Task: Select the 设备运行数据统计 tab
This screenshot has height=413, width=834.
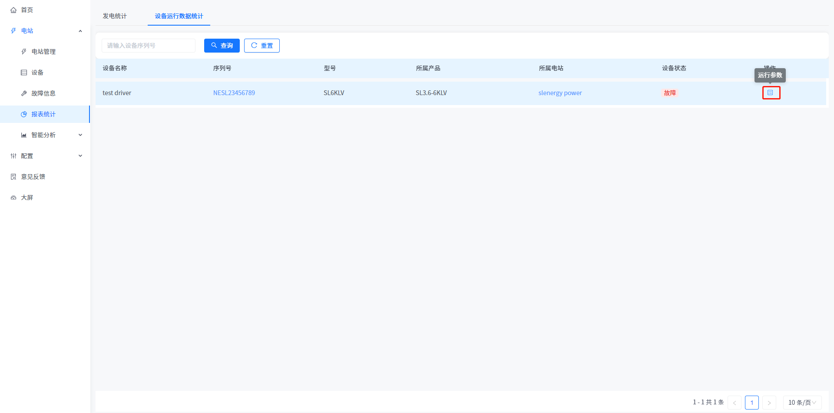Action: (179, 16)
